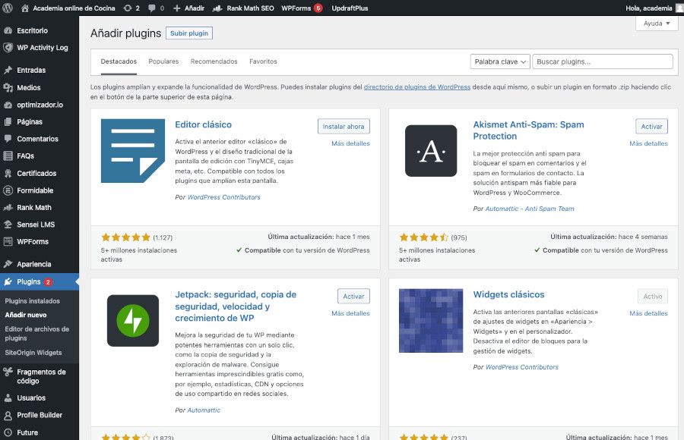Open the site home icon 'Academia online de Cocina'
The image size is (684, 440).
(x=25, y=8)
